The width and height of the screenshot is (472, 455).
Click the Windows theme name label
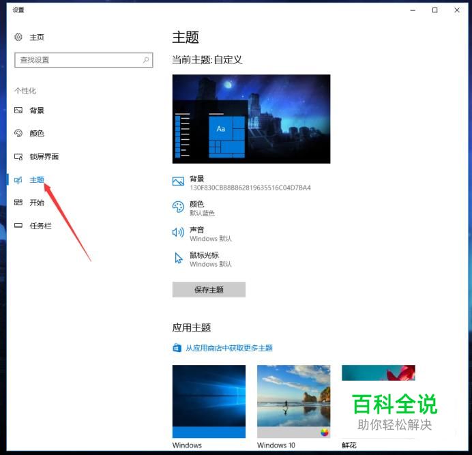187,445
